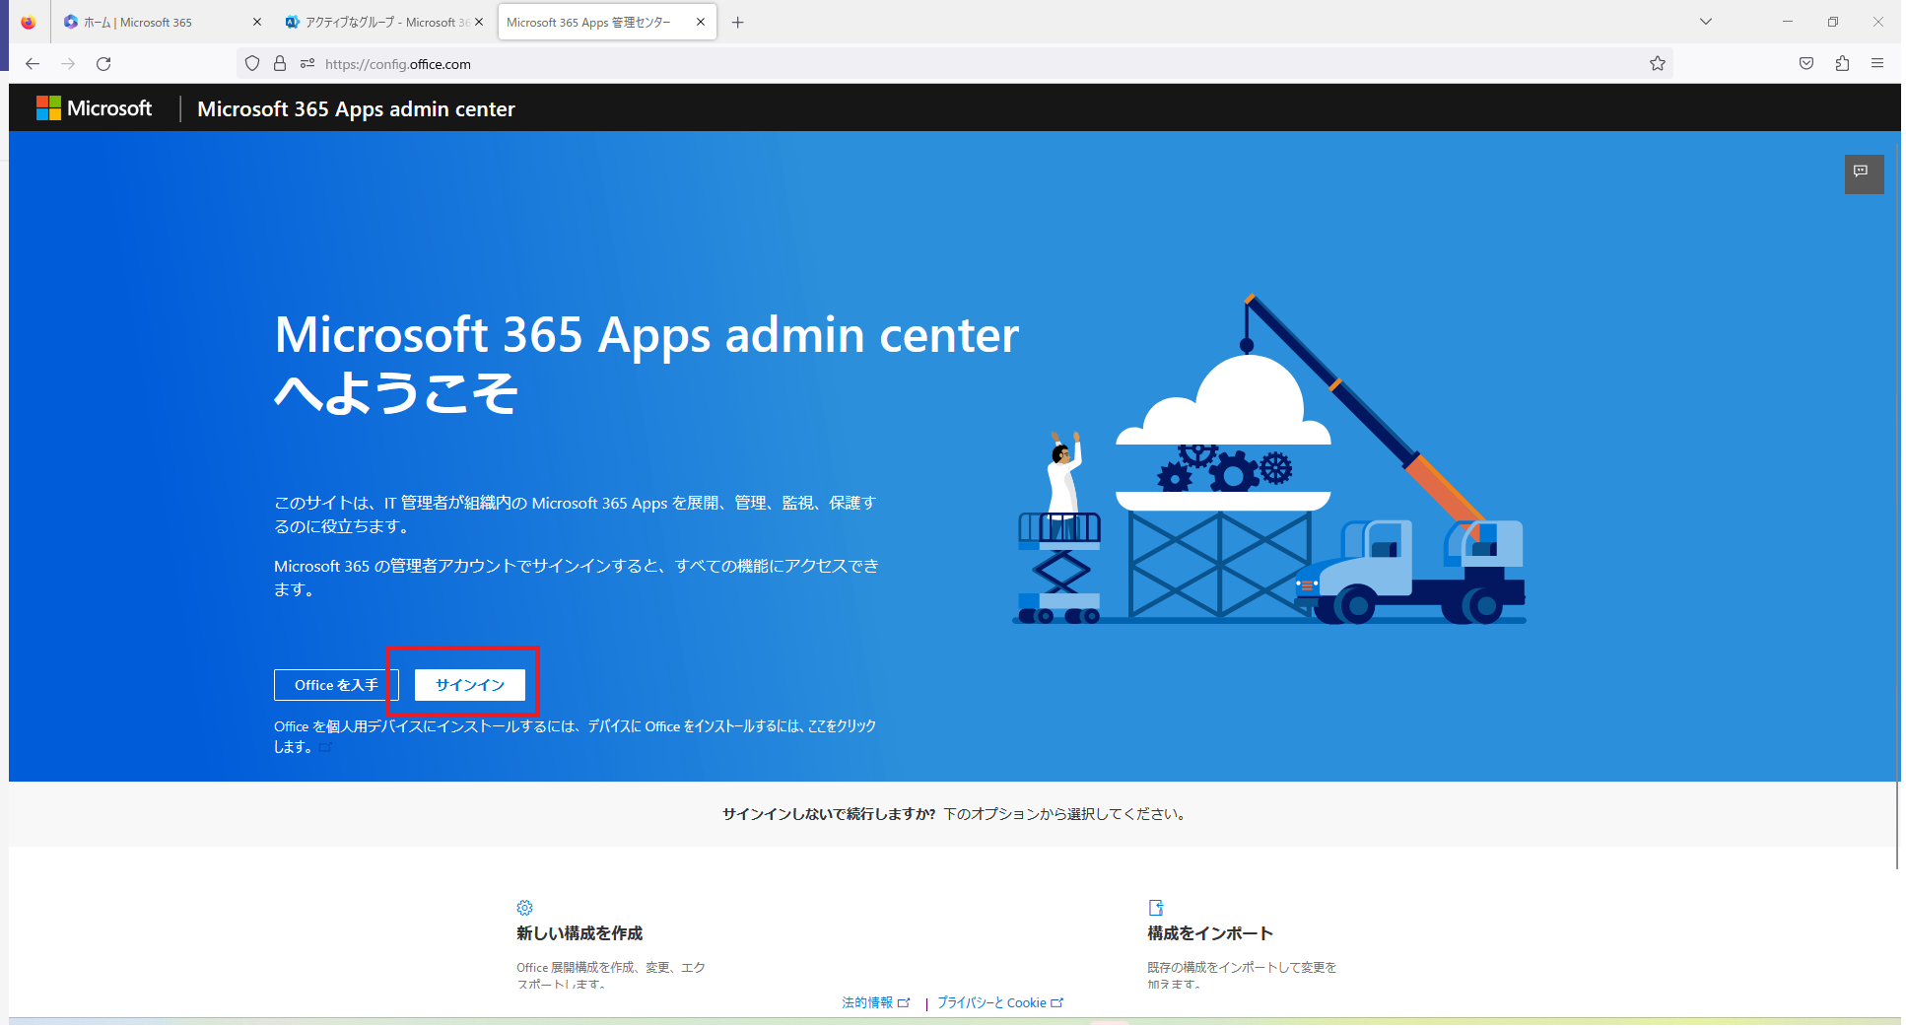Minimize the Firefox window
The image size is (1906, 1029).
1788,22
